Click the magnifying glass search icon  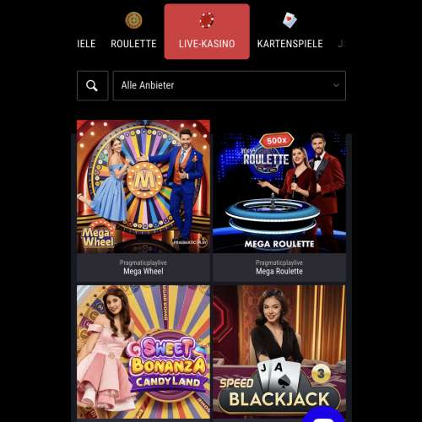92,85
